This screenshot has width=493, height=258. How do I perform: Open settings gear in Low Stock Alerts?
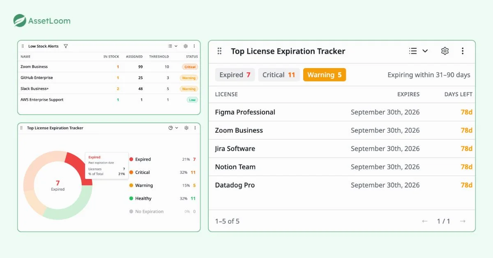[186, 46]
